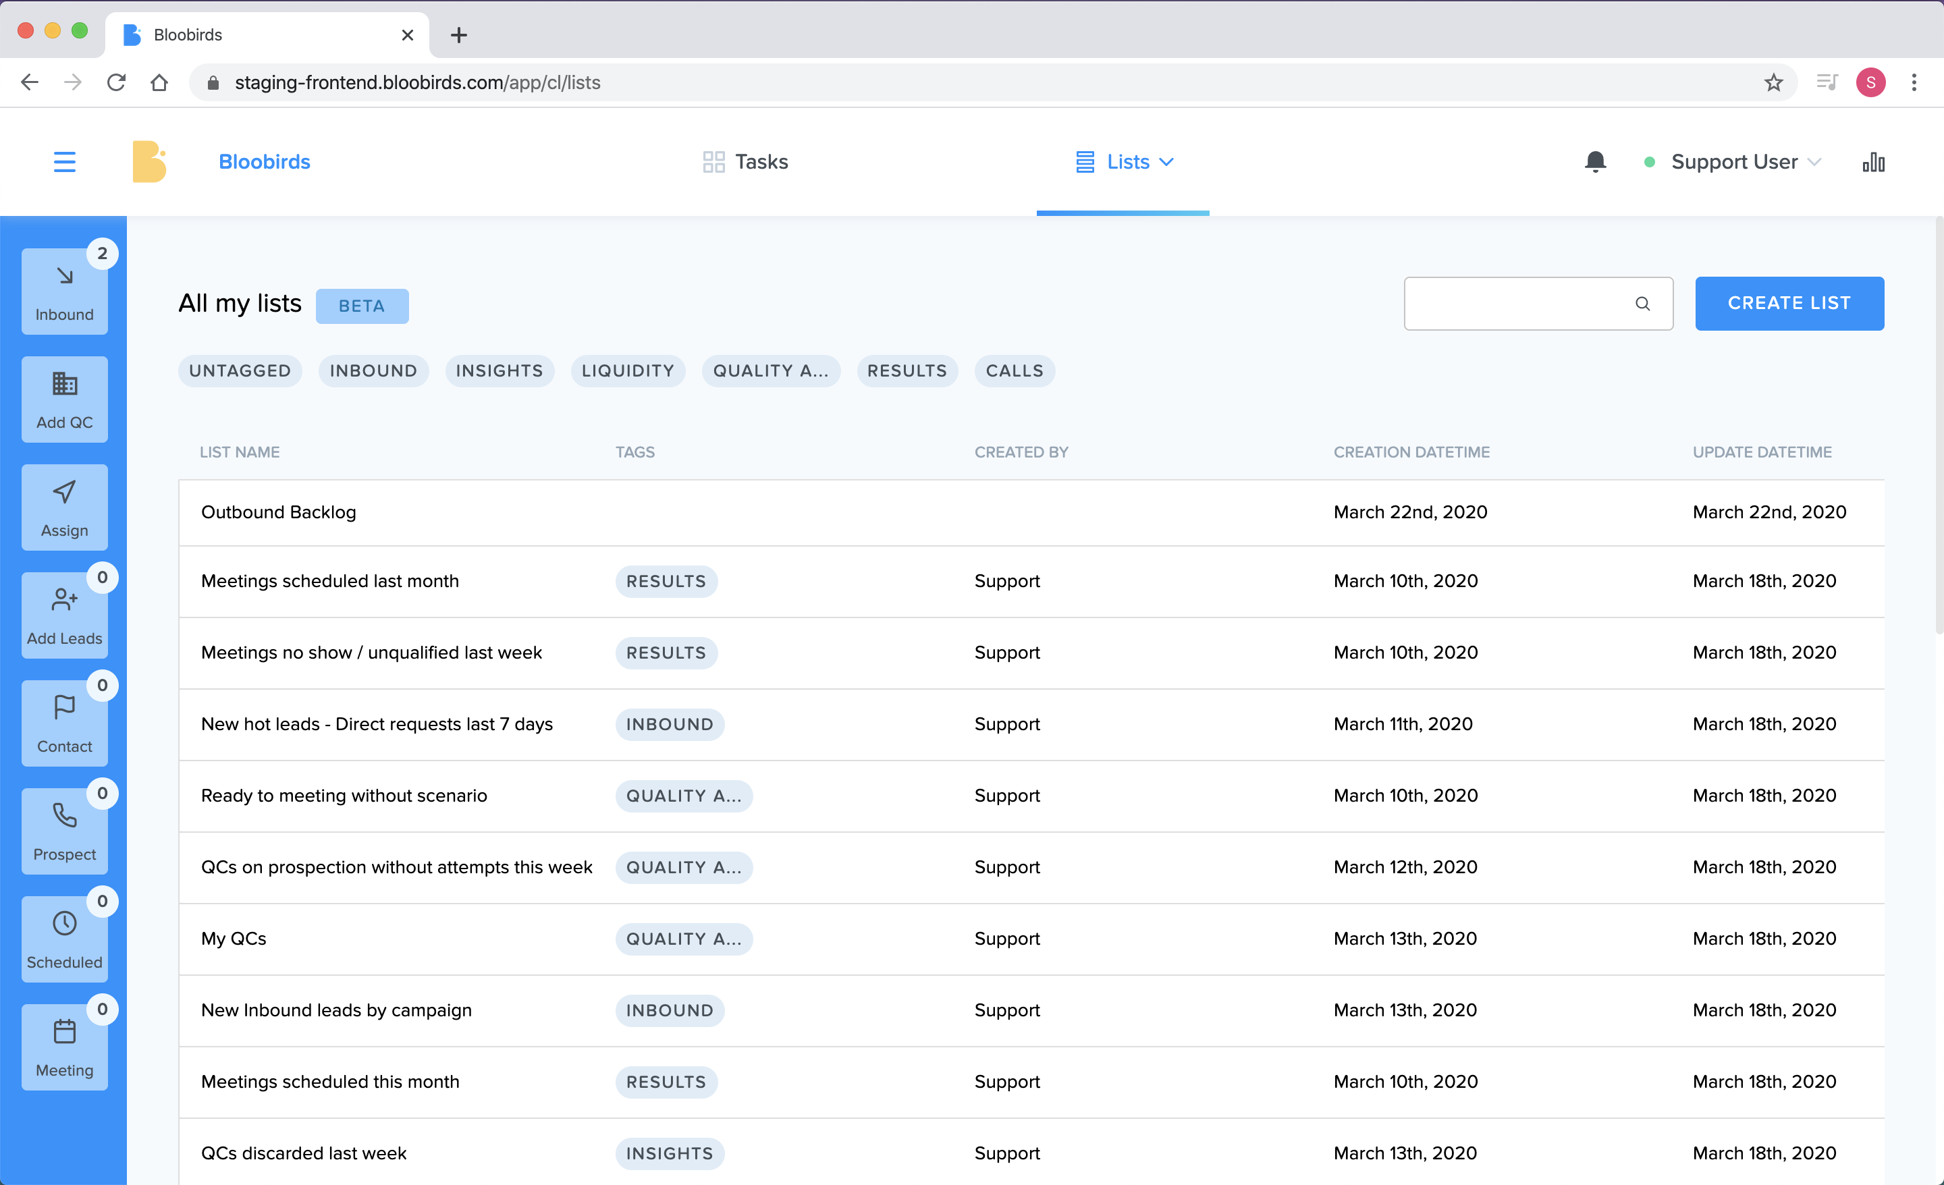Open a new browser tab

pyautogui.click(x=458, y=34)
